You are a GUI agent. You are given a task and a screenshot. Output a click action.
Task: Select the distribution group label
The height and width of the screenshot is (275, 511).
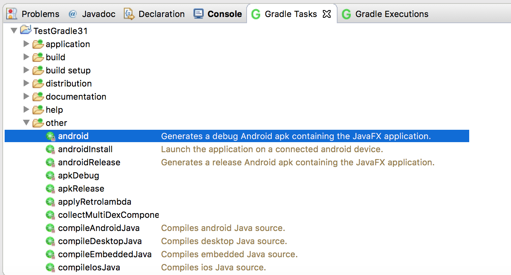[x=69, y=84]
